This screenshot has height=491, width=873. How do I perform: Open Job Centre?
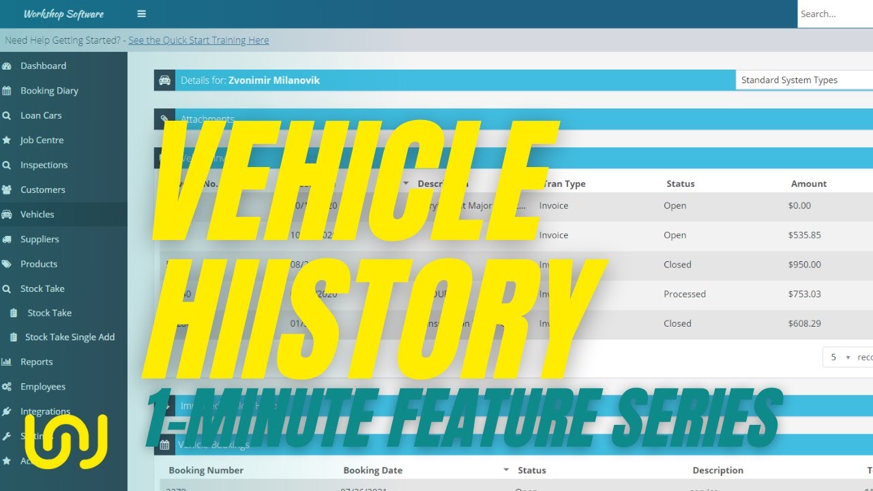click(42, 140)
